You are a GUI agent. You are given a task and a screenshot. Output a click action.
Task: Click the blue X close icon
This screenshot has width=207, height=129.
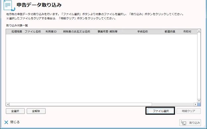pos(6,122)
